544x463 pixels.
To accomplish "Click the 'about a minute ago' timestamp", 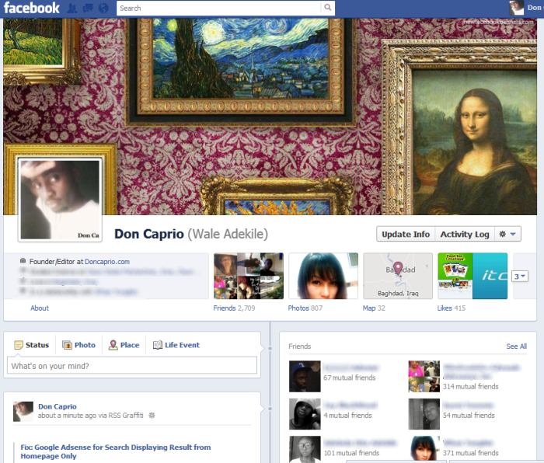I will [x=67, y=415].
